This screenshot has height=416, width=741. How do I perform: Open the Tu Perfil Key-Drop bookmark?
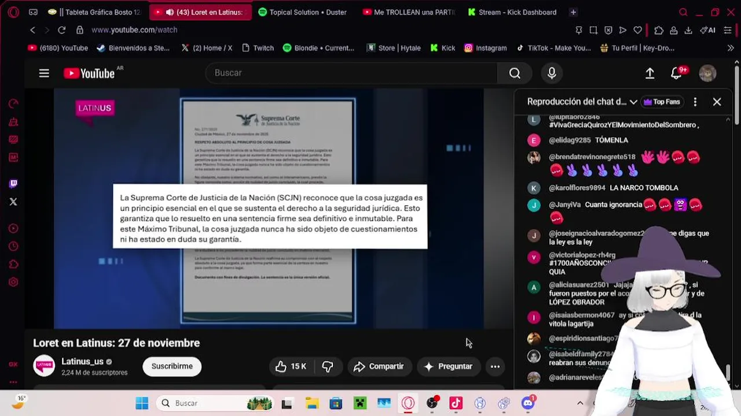[637, 48]
